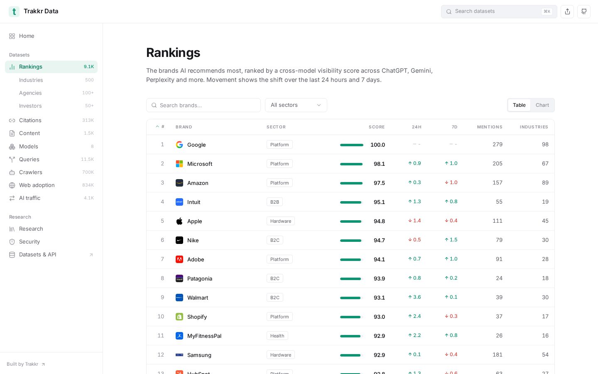Sort the table by Brand column
This screenshot has width=598, height=374.
coord(184,127)
